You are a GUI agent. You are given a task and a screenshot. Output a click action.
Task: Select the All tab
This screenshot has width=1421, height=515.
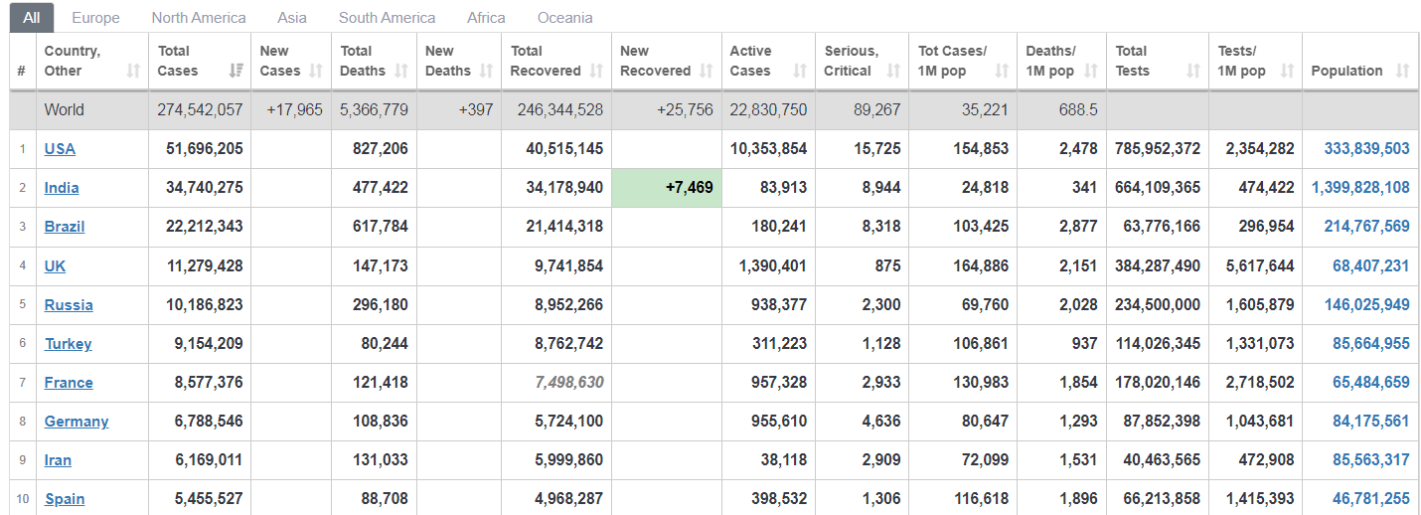(x=32, y=18)
